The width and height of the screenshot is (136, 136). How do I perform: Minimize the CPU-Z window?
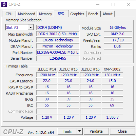98,4
